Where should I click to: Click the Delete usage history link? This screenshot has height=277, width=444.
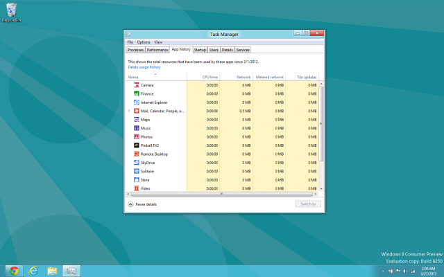144,67
